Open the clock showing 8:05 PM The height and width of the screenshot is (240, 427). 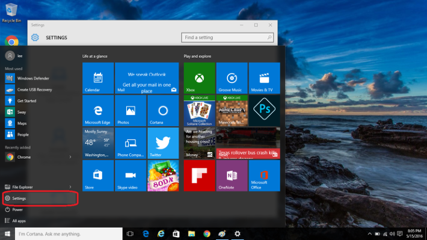pos(414,234)
